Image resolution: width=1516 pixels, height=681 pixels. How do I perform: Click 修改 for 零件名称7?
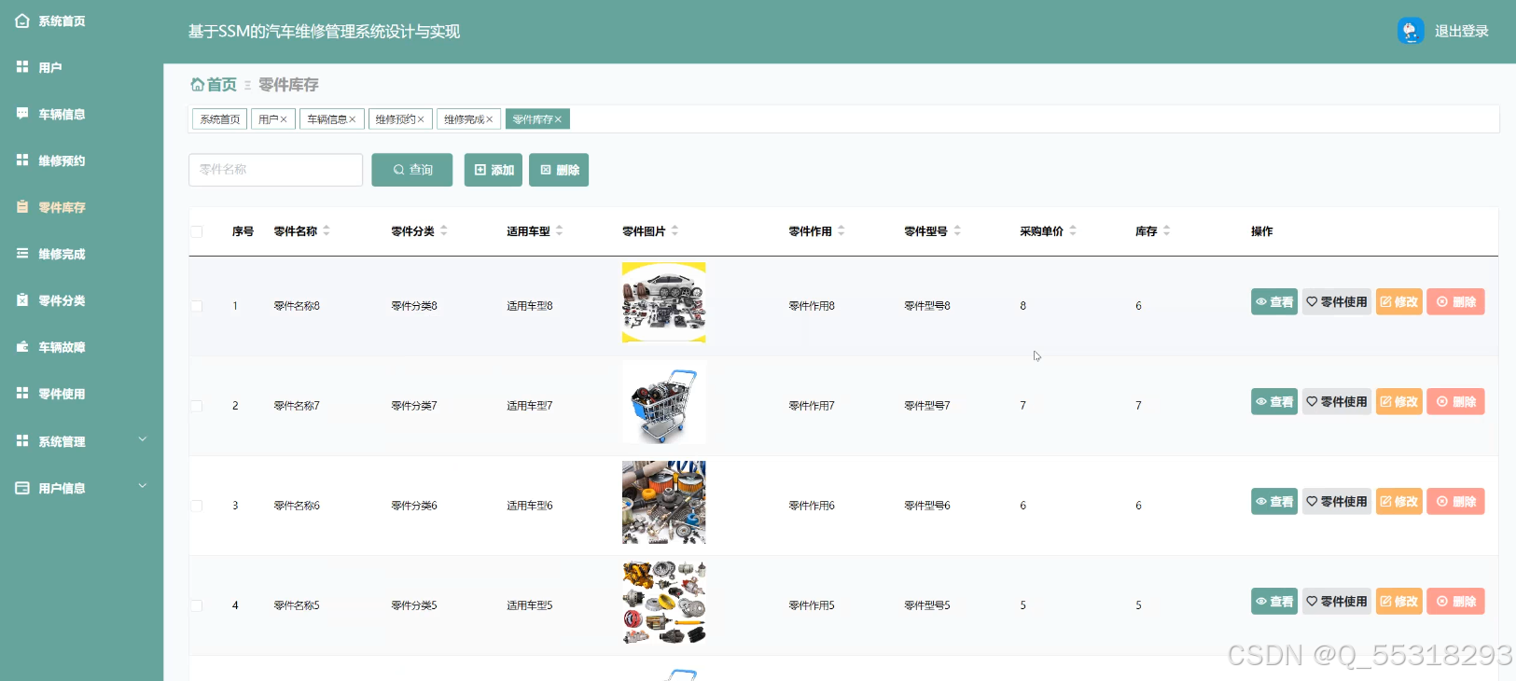click(1399, 402)
